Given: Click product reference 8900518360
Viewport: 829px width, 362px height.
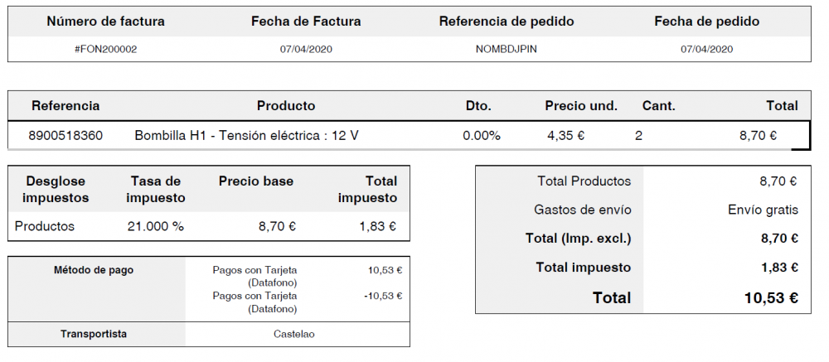Looking at the screenshot, I should coord(65,135).
